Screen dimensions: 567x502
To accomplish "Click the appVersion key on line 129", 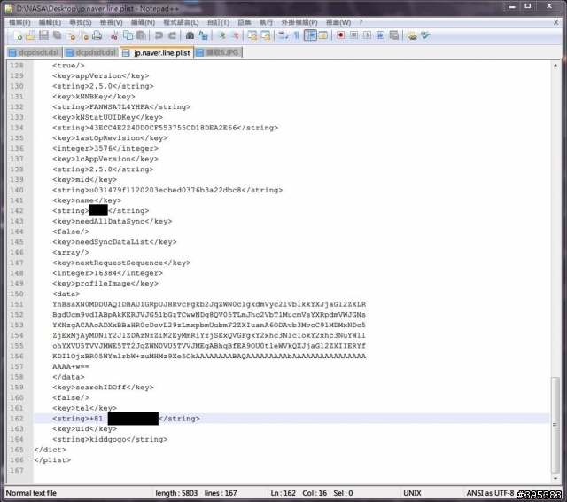I will [x=98, y=76].
